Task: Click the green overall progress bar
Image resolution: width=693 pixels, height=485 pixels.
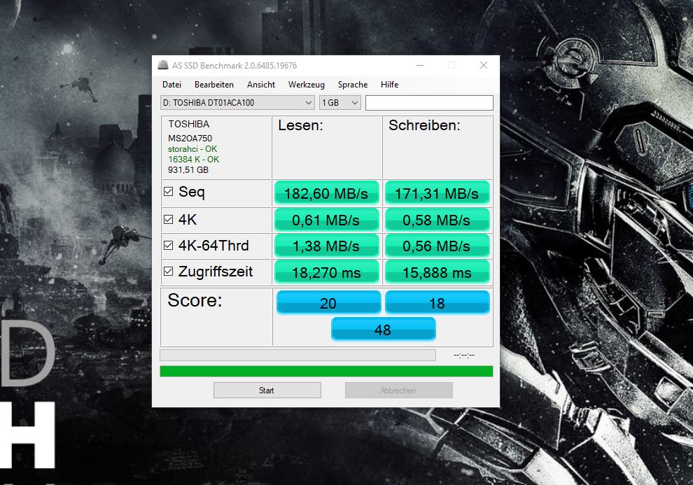Action: coord(326,371)
